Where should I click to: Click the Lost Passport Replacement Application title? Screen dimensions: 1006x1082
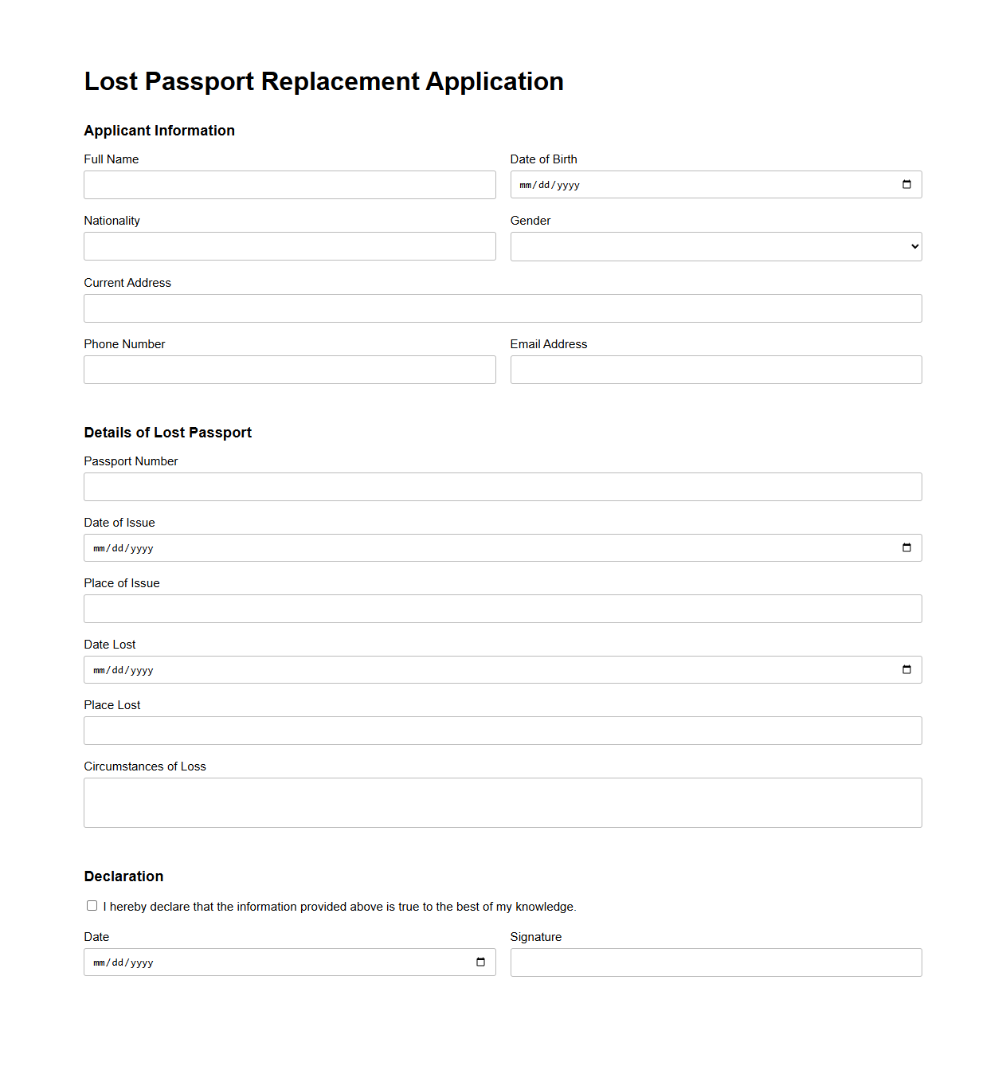pos(323,80)
